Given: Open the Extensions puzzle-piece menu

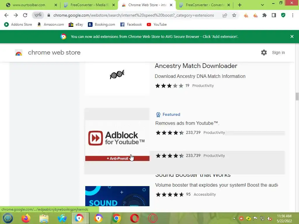Looking at the screenshot, I should (x=265, y=15).
